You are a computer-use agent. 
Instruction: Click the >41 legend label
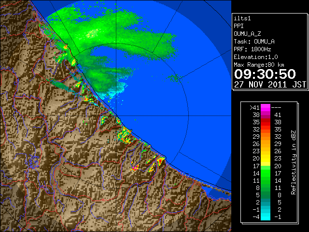[254, 108]
